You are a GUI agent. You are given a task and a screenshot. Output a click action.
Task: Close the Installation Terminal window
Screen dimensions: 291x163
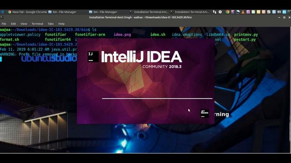coord(289,17)
